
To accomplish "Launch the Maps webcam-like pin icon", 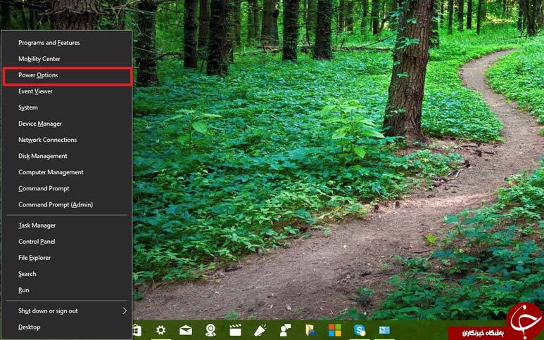I will [210, 330].
